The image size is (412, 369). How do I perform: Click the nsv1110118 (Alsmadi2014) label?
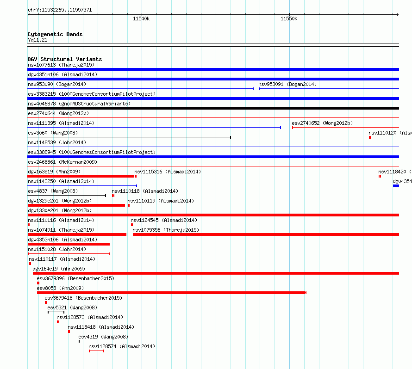[x=145, y=191]
